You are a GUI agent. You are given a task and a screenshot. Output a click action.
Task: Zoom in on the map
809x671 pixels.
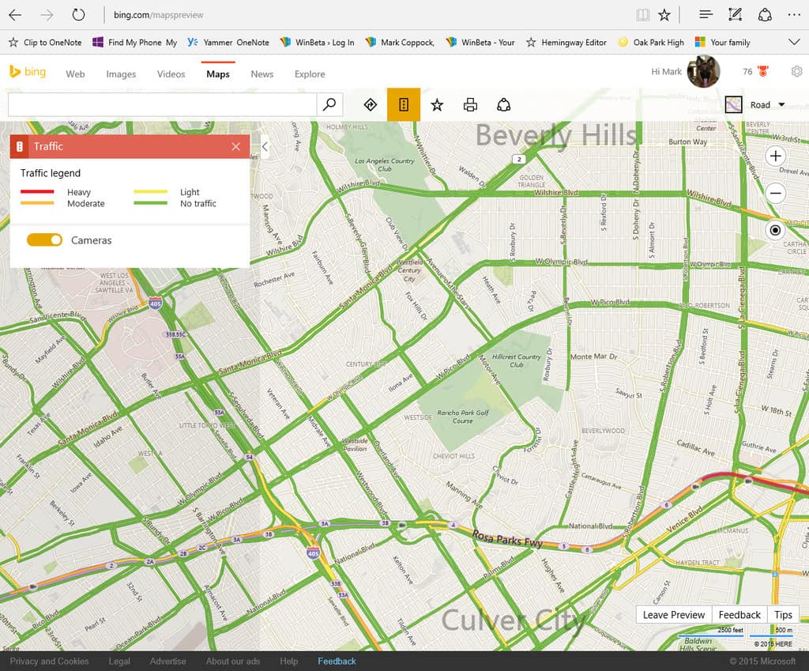point(775,156)
